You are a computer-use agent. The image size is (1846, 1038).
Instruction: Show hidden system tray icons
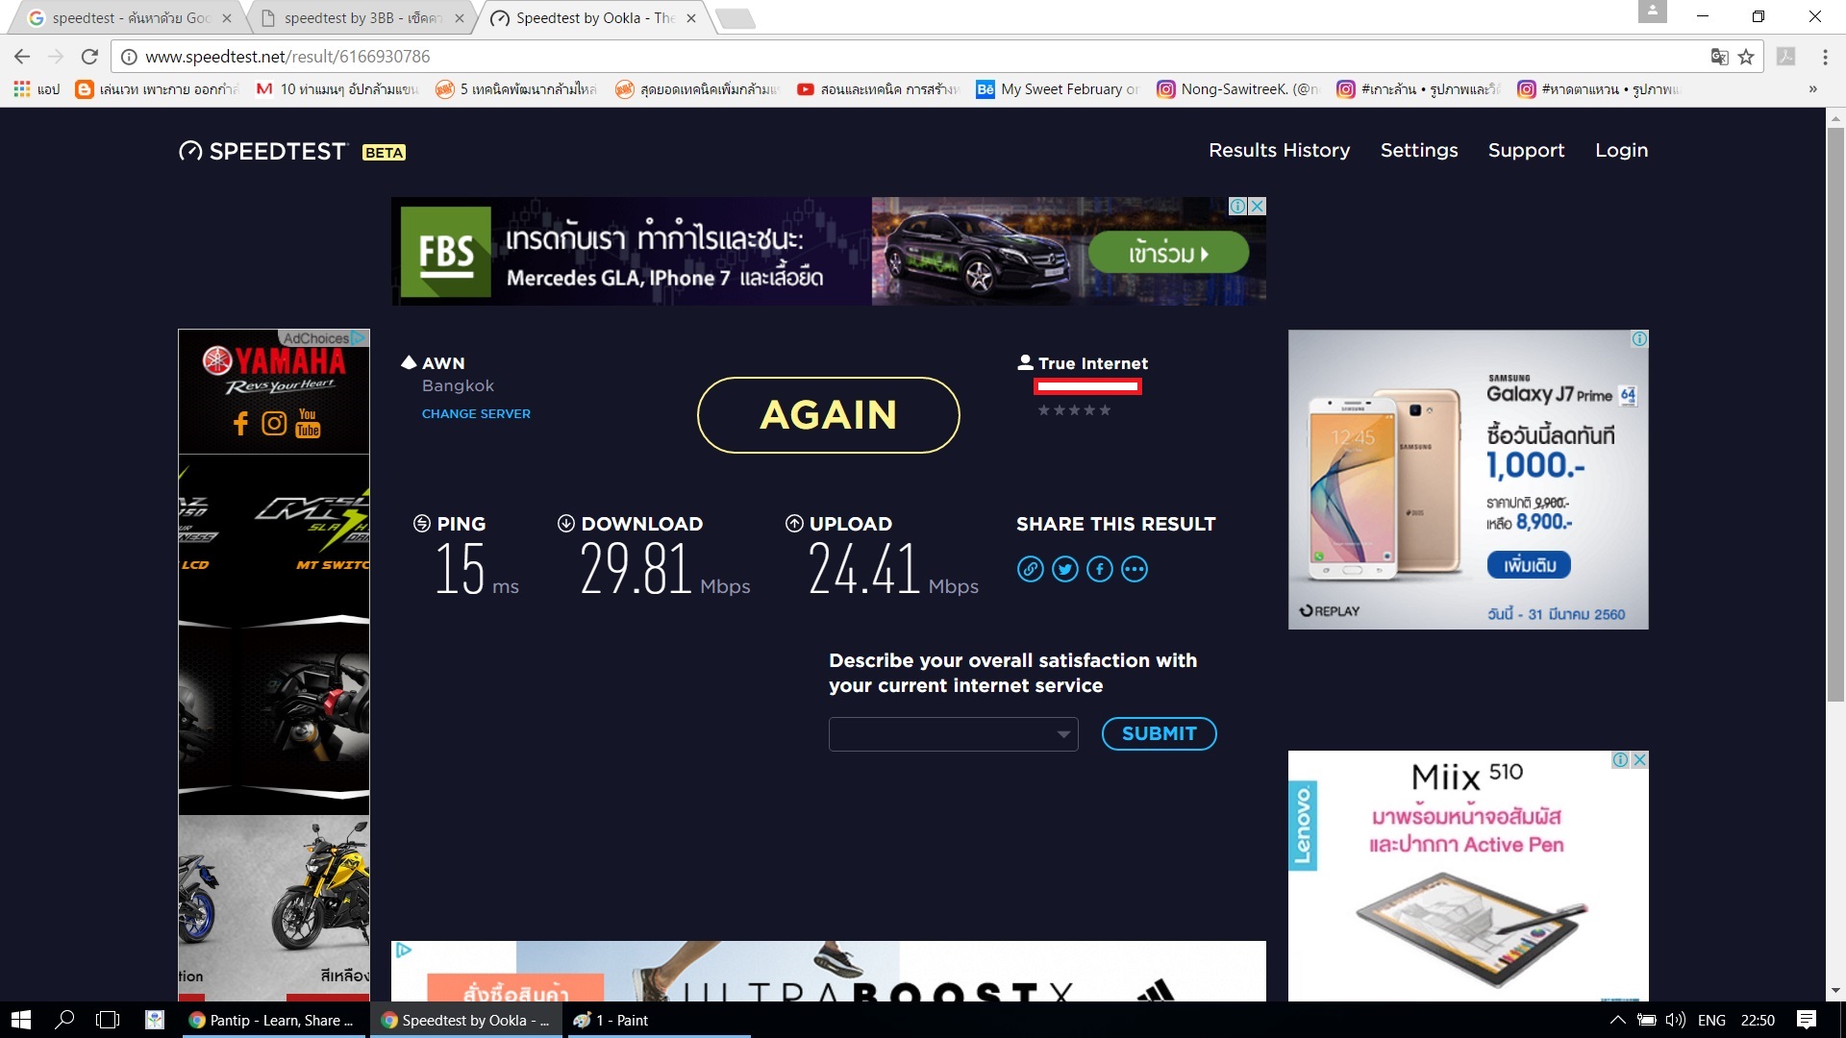(1618, 1020)
